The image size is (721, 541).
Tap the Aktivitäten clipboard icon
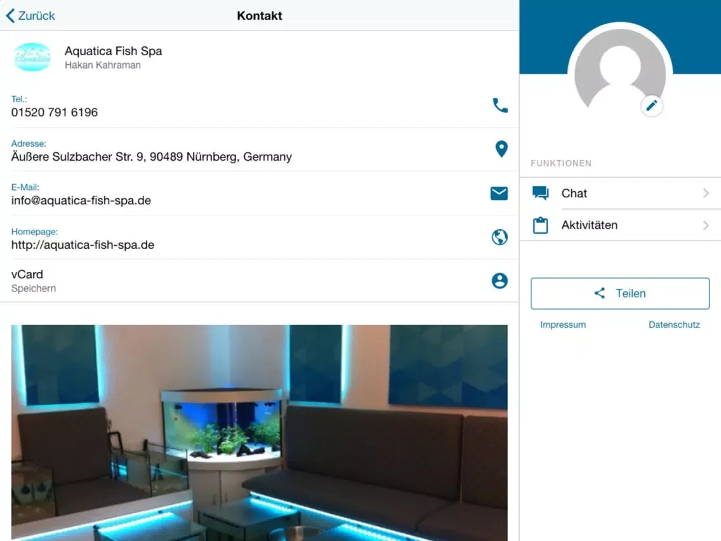540,225
